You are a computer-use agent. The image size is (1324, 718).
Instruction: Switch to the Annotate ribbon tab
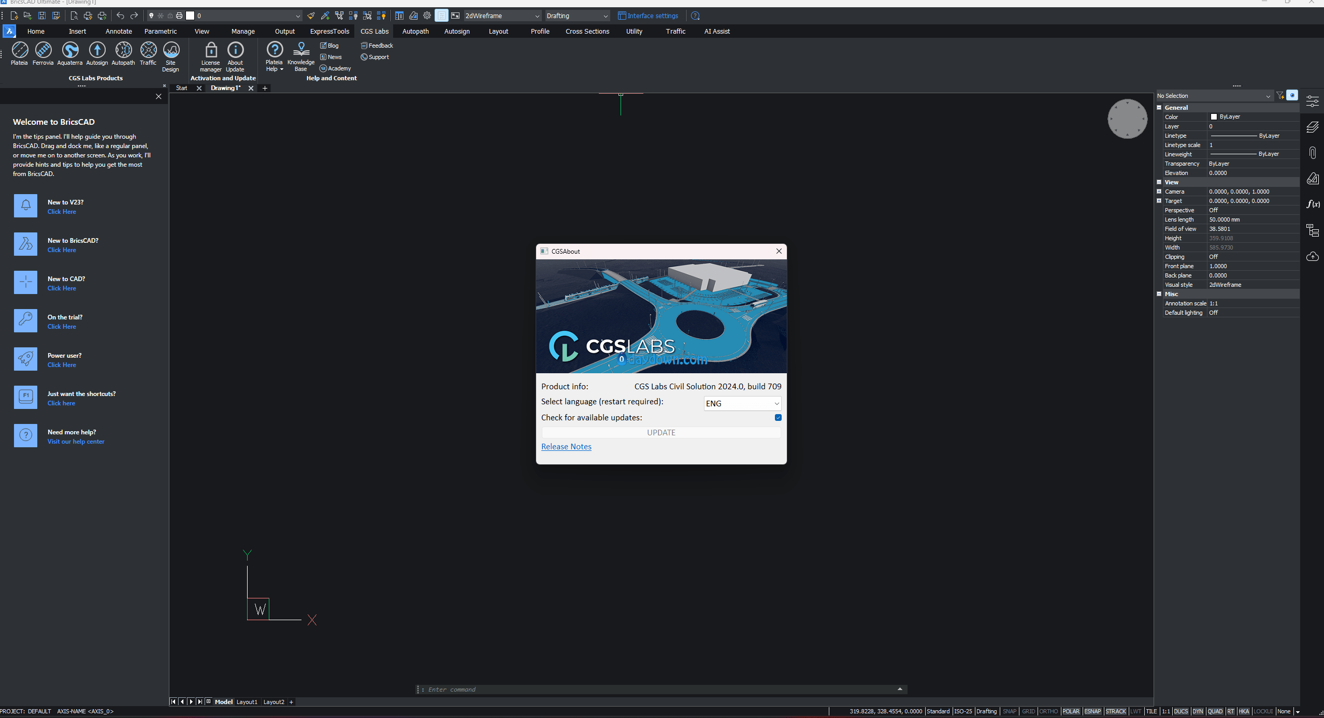click(x=119, y=31)
